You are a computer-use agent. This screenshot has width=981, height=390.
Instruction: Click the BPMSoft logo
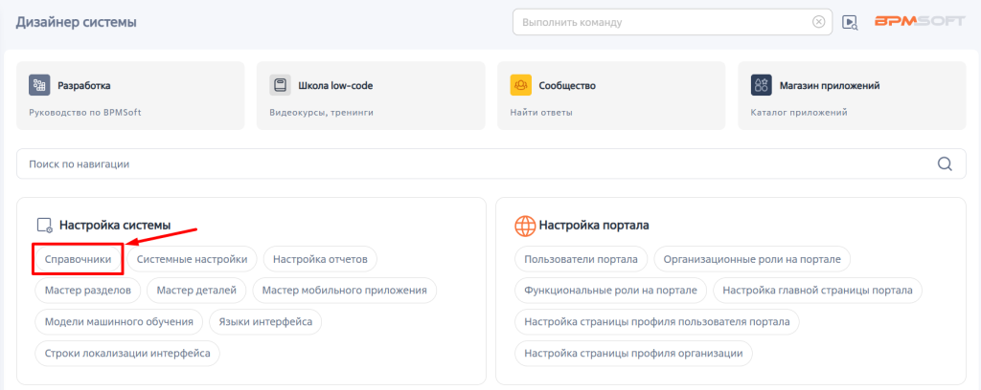pos(920,22)
